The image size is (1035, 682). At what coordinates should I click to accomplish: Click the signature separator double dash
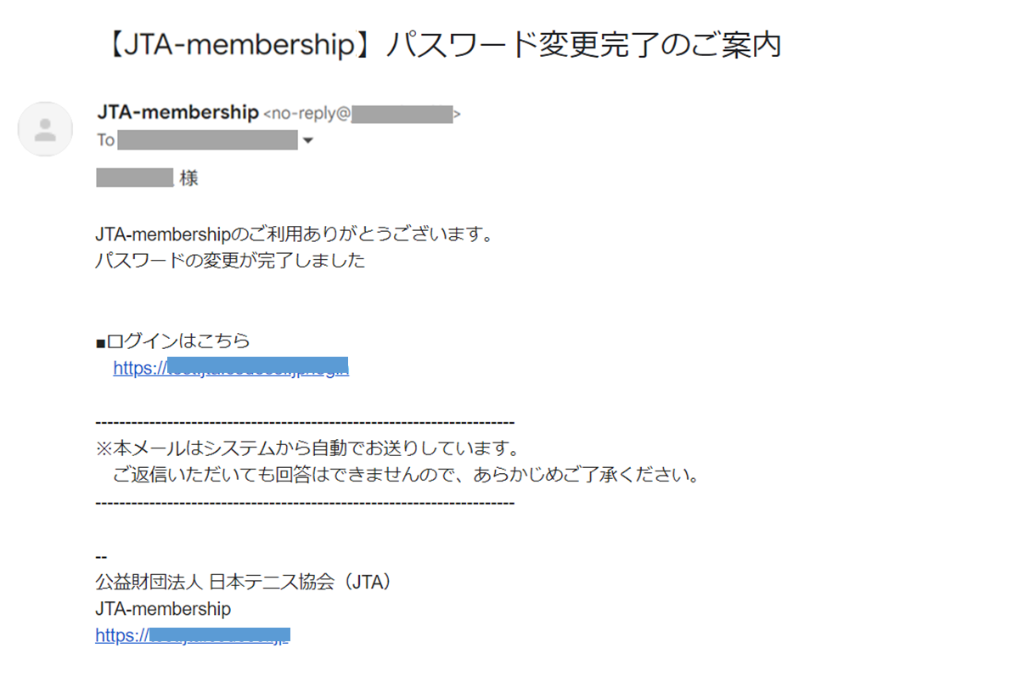(102, 556)
